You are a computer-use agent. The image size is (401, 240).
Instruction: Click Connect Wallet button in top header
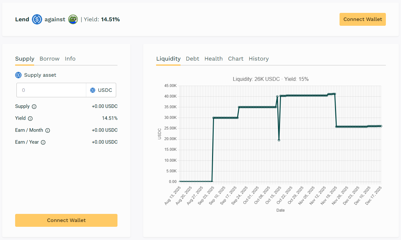(x=363, y=19)
